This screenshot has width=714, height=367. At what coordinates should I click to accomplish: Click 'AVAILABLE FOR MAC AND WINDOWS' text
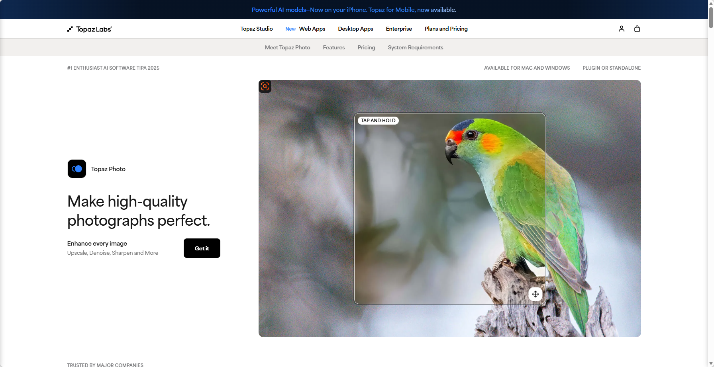[x=527, y=68]
